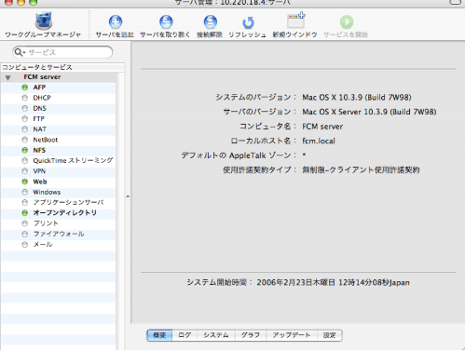This screenshot has height=351, width=465.
Task: Click the grey status dot beside メール
Action: (x=25, y=245)
